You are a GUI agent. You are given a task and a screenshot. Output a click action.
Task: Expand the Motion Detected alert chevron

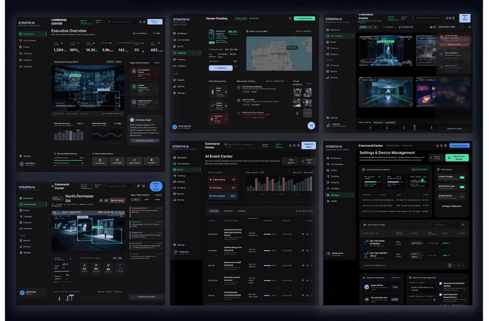pos(156,103)
